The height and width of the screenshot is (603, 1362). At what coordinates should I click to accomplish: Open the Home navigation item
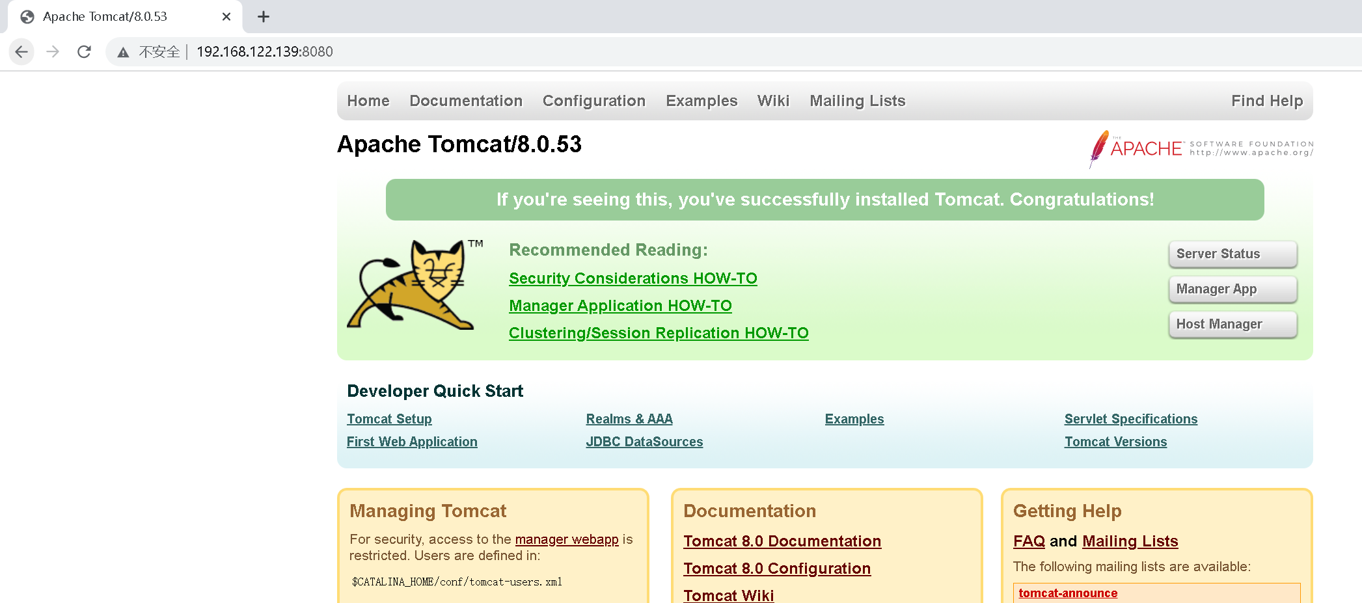tap(368, 101)
